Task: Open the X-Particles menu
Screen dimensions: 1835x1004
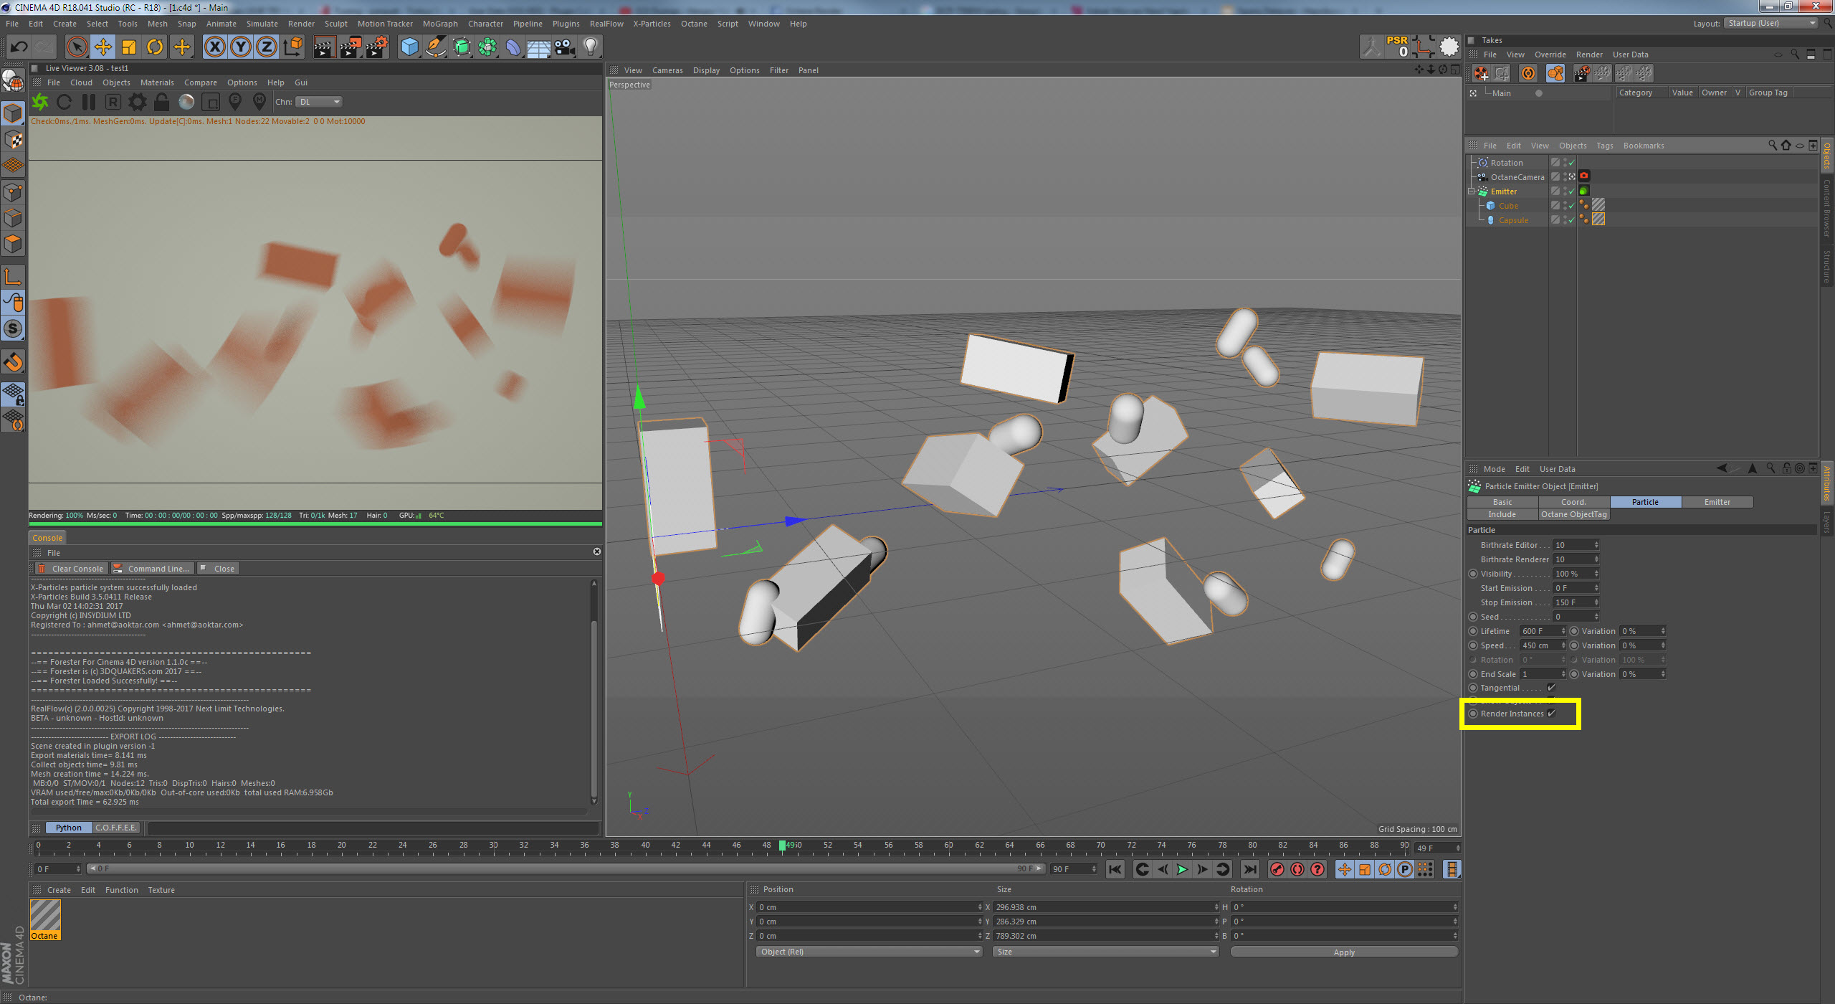Action: (651, 24)
